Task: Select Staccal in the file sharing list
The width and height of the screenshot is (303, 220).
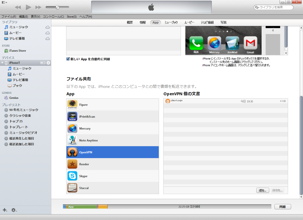Action: click(112, 188)
